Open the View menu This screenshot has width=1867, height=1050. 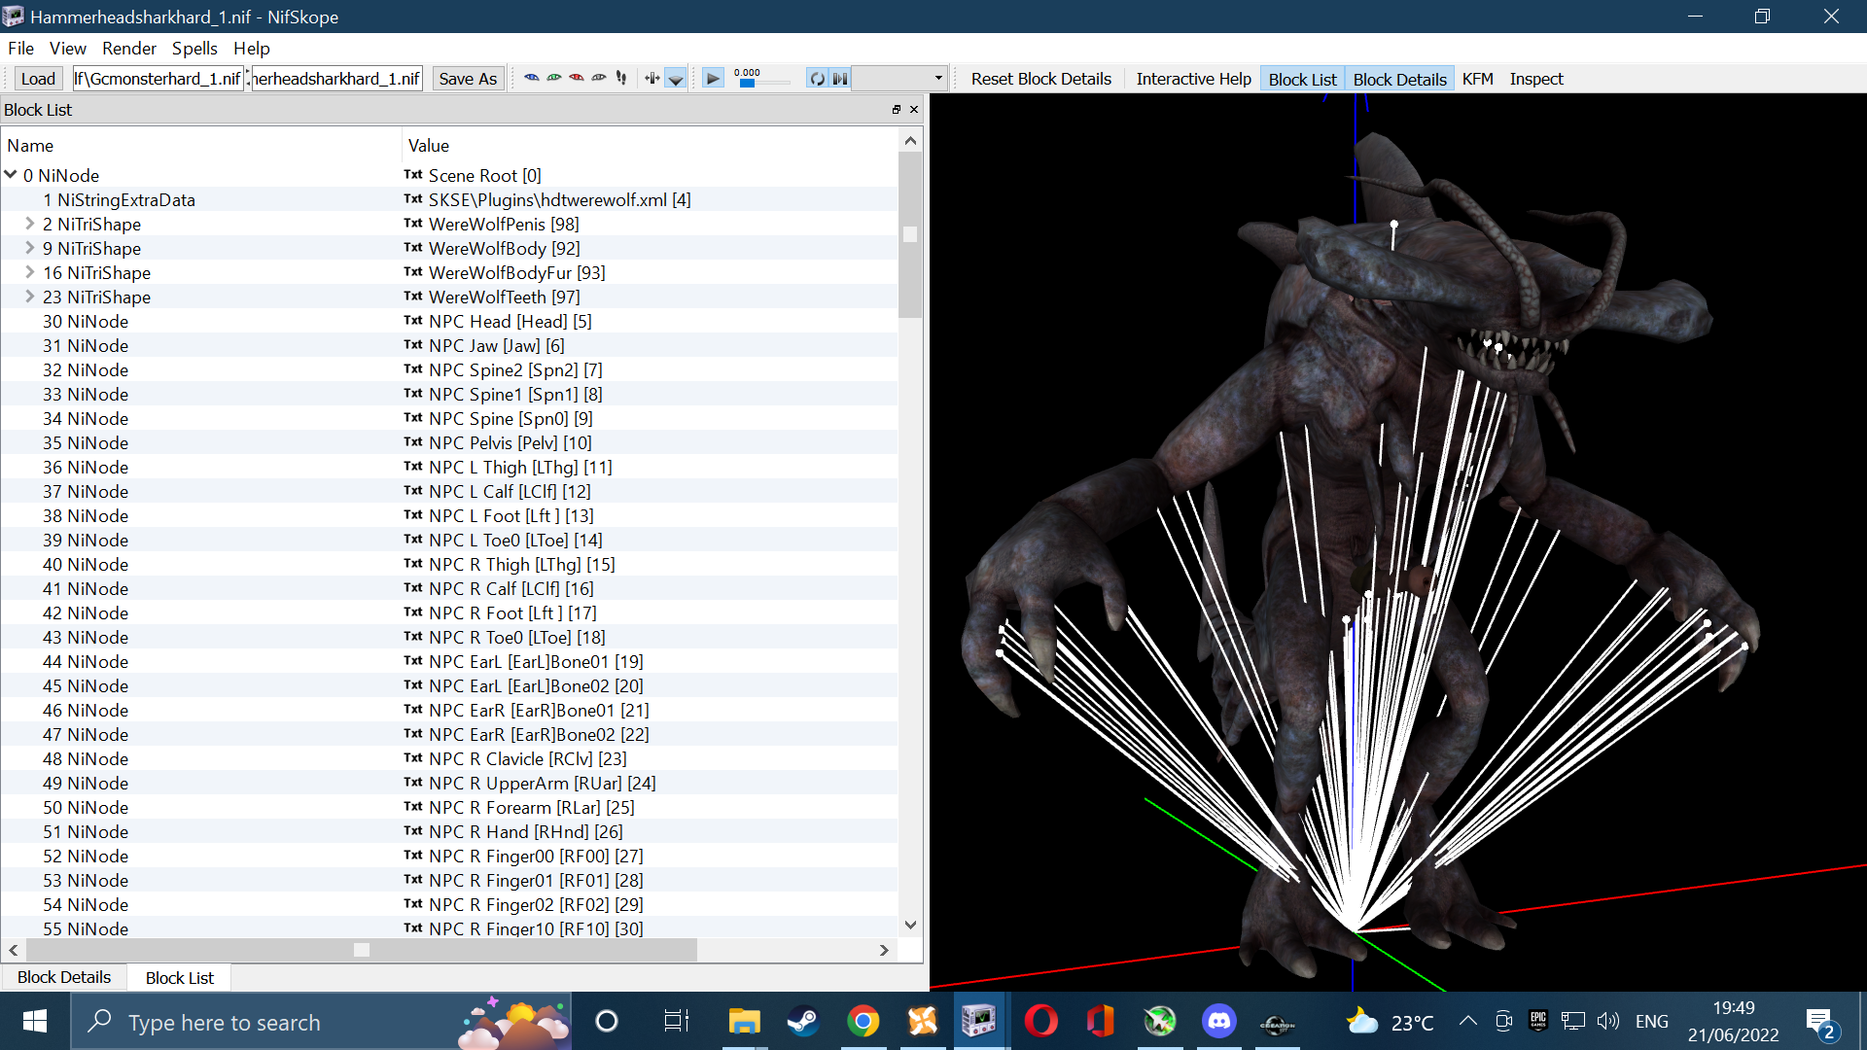[68, 48]
